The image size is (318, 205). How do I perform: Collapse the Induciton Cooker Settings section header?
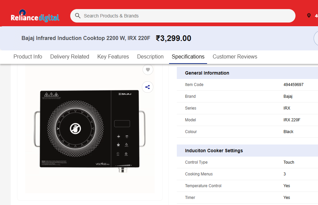point(214,151)
